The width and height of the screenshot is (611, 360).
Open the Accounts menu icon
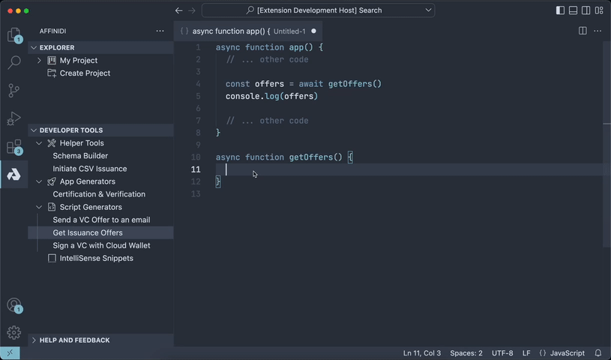click(x=14, y=305)
